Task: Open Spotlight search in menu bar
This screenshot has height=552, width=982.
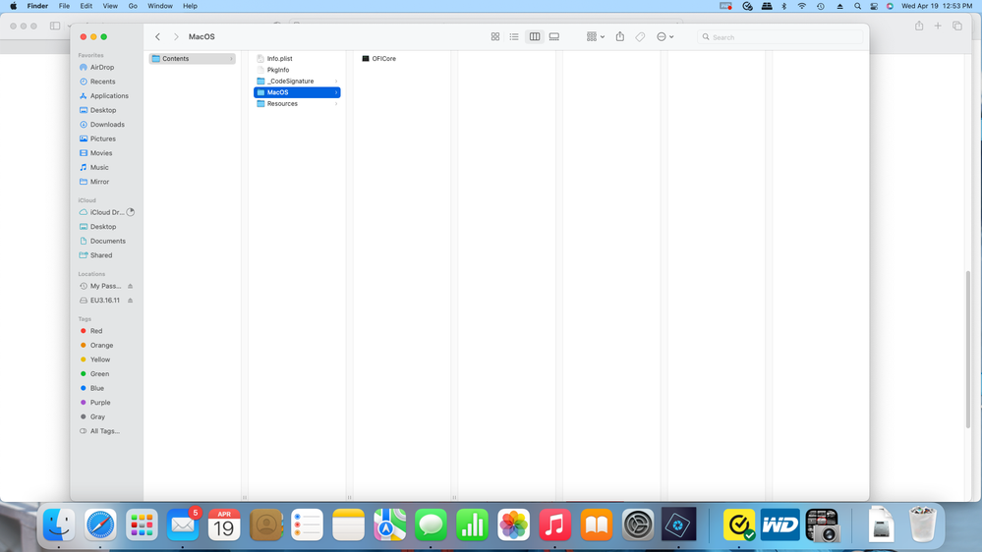Action: (857, 6)
